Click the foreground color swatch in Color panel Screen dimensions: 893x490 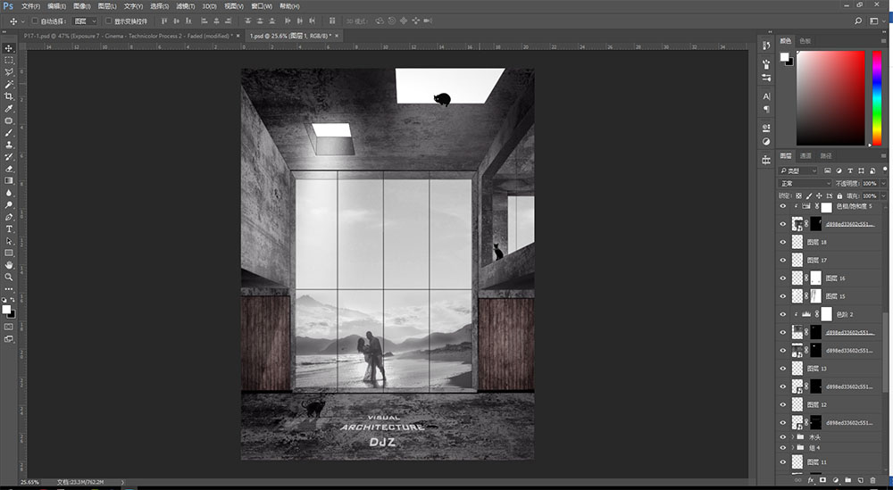[784, 56]
